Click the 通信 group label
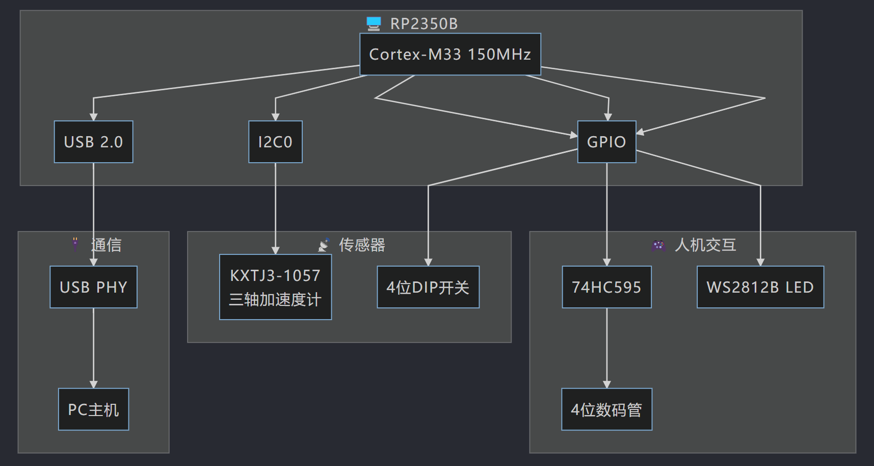The height and width of the screenshot is (466, 874). click(106, 245)
